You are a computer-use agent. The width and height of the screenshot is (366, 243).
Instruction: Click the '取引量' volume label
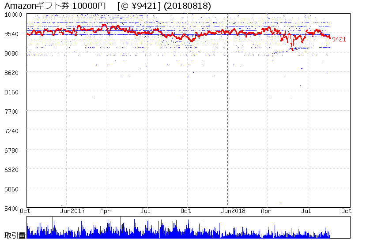point(15,236)
